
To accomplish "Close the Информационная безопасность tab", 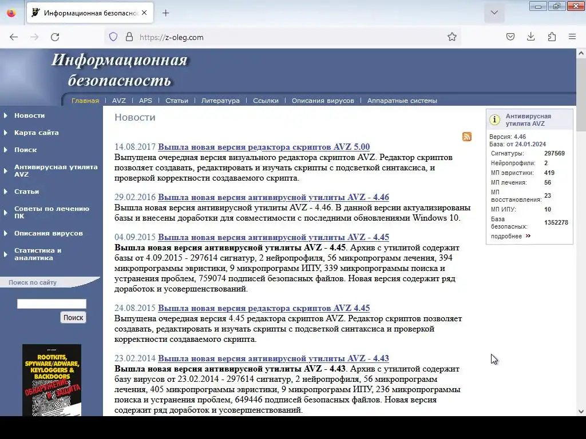I will [x=144, y=13].
